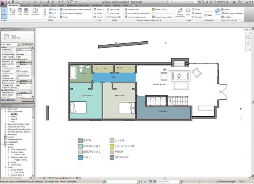Switch to the Widok ribbon tab

(107, 5)
